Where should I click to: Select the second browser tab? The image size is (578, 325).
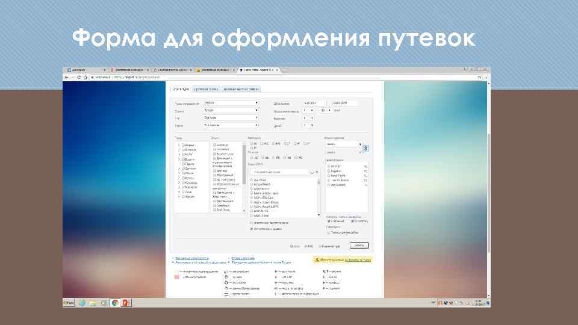click(129, 70)
